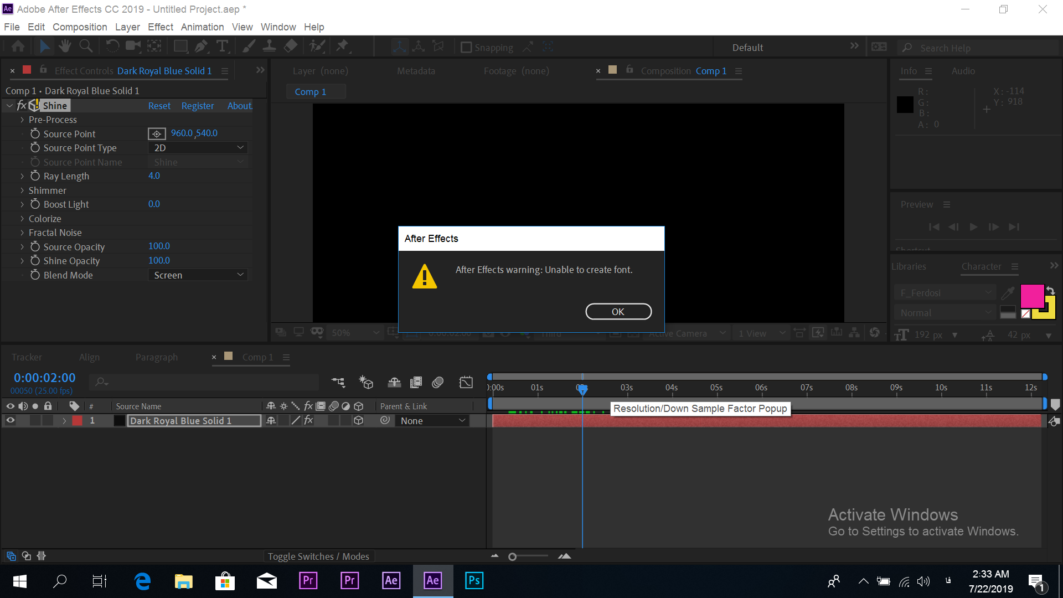
Task: Expand the Pre-Process section
Action: pyautogui.click(x=22, y=119)
